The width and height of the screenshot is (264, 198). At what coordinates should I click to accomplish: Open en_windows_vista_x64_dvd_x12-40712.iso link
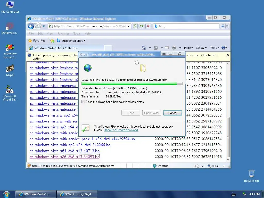pos(64,151)
